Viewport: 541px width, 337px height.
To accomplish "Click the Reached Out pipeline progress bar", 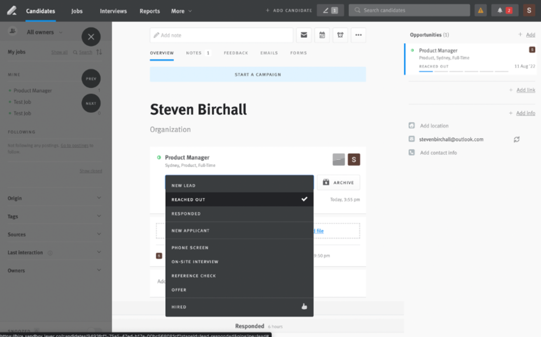I will tap(426, 72).
